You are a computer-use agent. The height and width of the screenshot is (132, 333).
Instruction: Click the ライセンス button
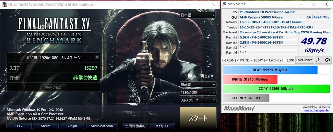tap(162, 126)
